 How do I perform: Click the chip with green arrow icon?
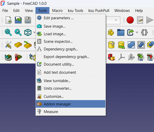point(28,45)
